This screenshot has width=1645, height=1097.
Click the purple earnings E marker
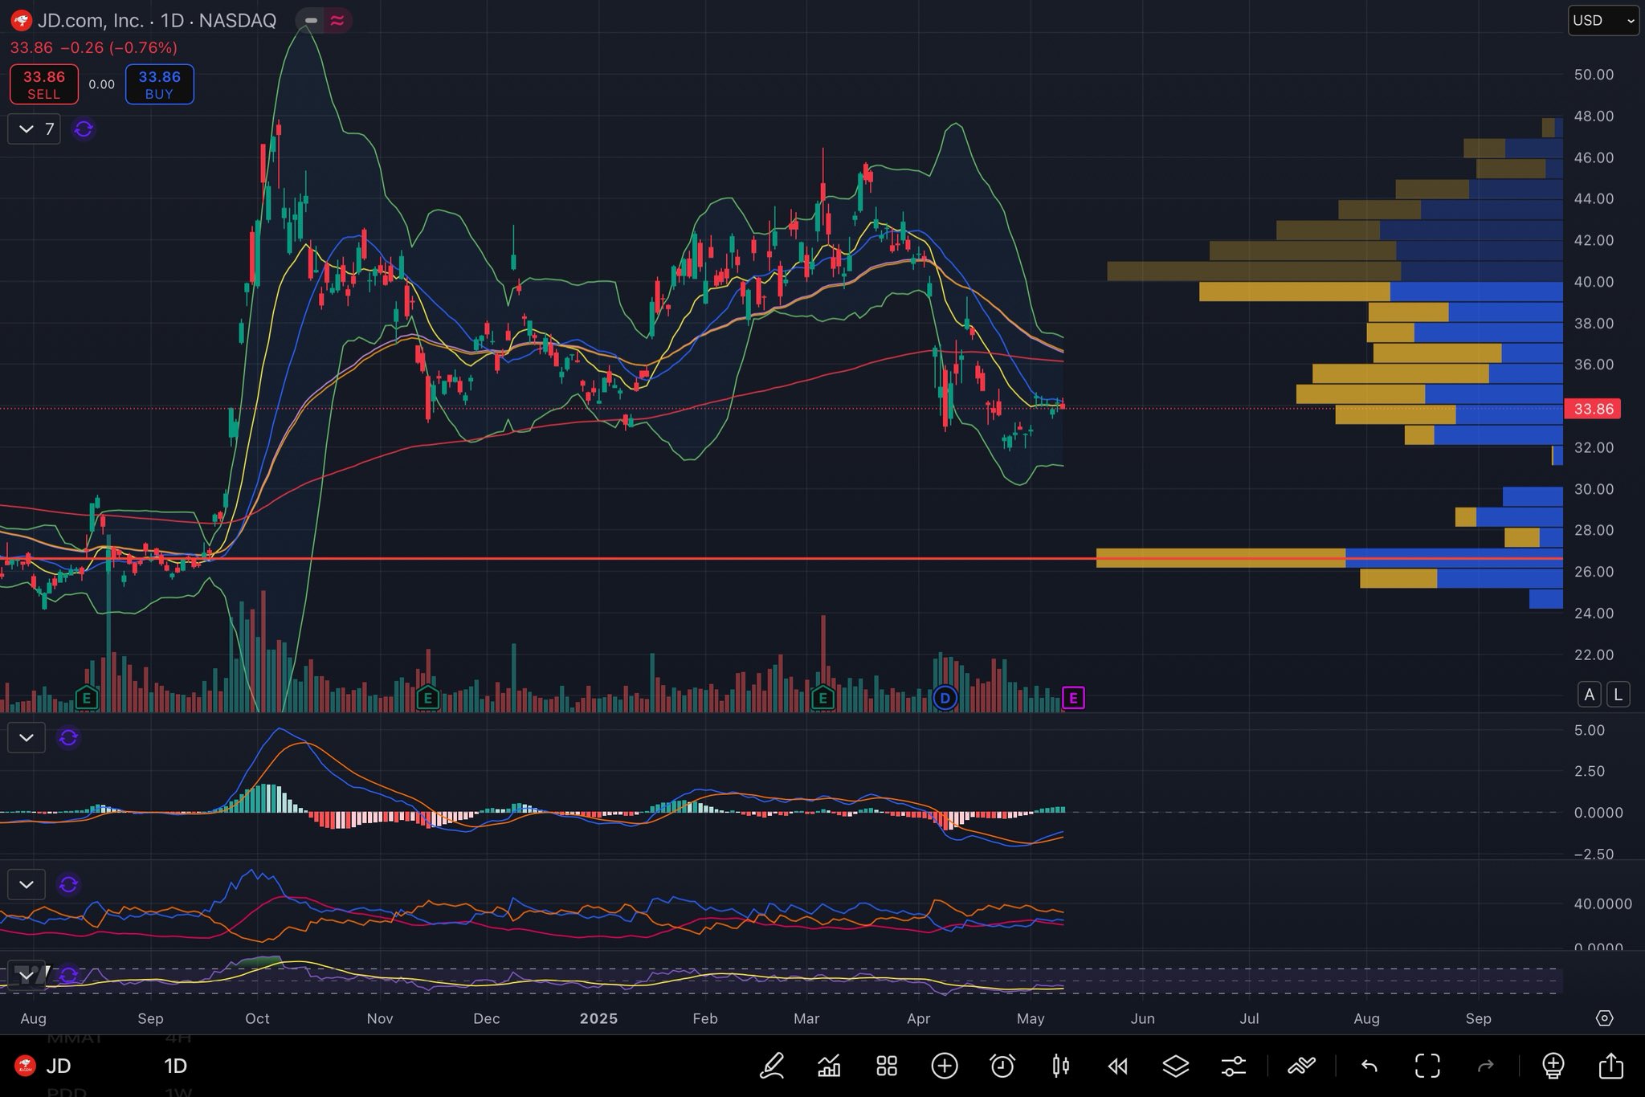pyautogui.click(x=1073, y=698)
